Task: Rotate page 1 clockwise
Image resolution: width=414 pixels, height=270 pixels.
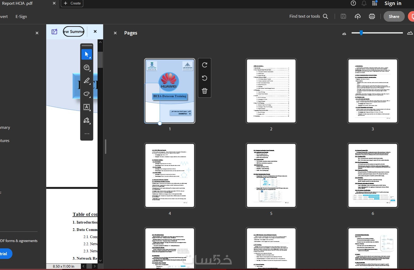Action: [x=205, y=65]
